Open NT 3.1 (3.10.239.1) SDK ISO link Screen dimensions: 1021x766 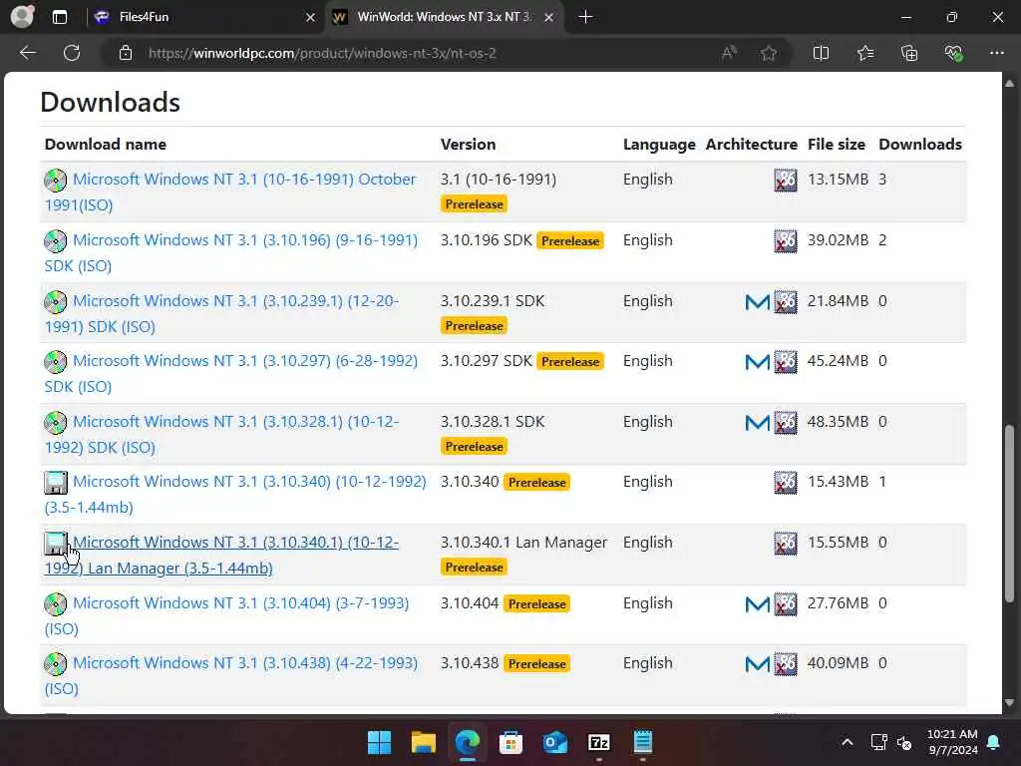221,313
